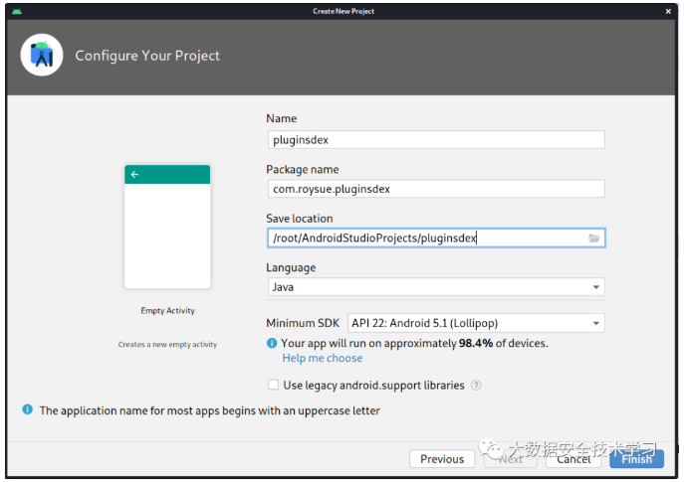Click inside the Save location path field

tap(425, 239)
